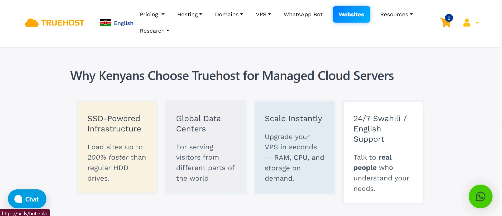
Task: Open the Chat widget button
Action: point(27,199)
